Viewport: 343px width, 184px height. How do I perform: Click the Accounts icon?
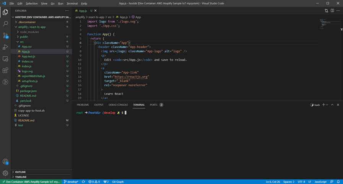click(5, 162)
